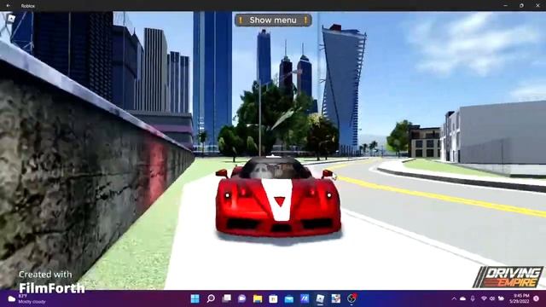Open the Windows Start menu
Image resolution: width=546 pixels, height=307 pixels.
coord(195,298)
